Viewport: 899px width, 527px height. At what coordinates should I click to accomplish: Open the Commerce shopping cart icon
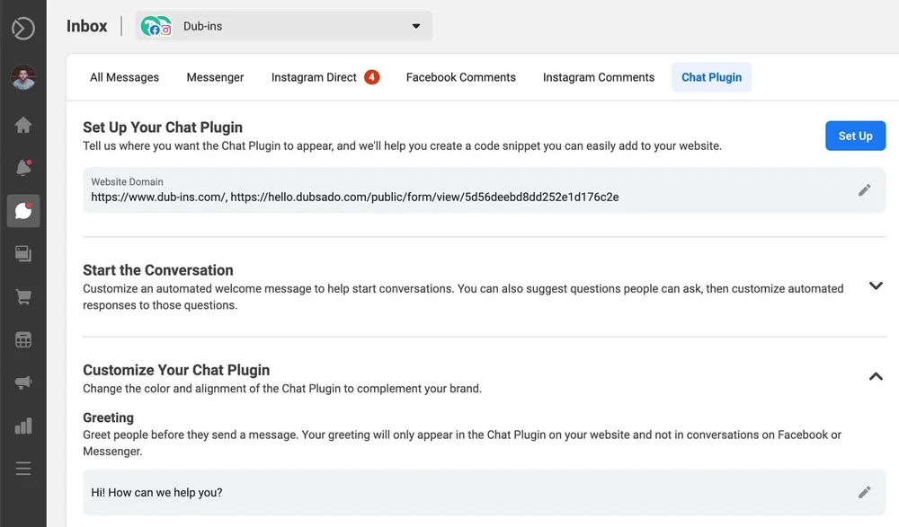pos(23,297)
